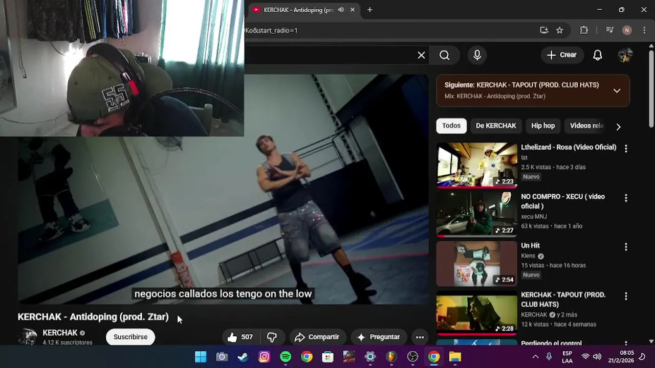Click install app icon in address bar

pyautogui.click(x=544, y=30)
